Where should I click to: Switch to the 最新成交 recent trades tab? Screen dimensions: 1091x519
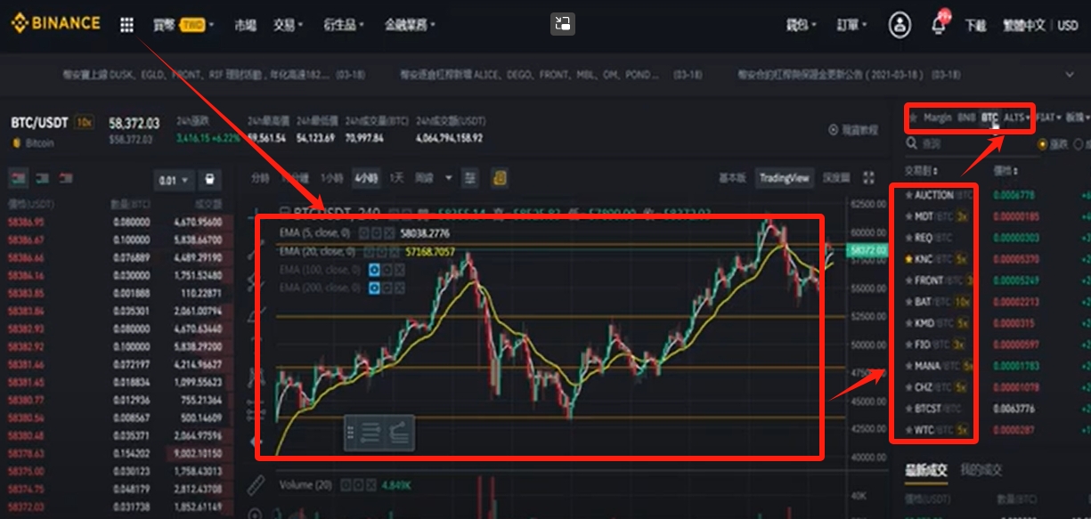coord(926,469)
